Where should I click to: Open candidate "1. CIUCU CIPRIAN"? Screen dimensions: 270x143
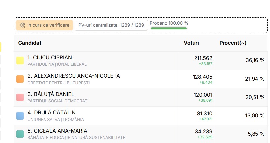[50, 57]
